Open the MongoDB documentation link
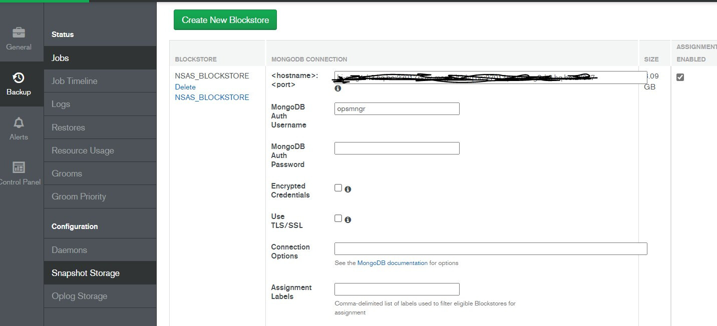The width and height of the screenshot is (717, 326). point(392,263)
